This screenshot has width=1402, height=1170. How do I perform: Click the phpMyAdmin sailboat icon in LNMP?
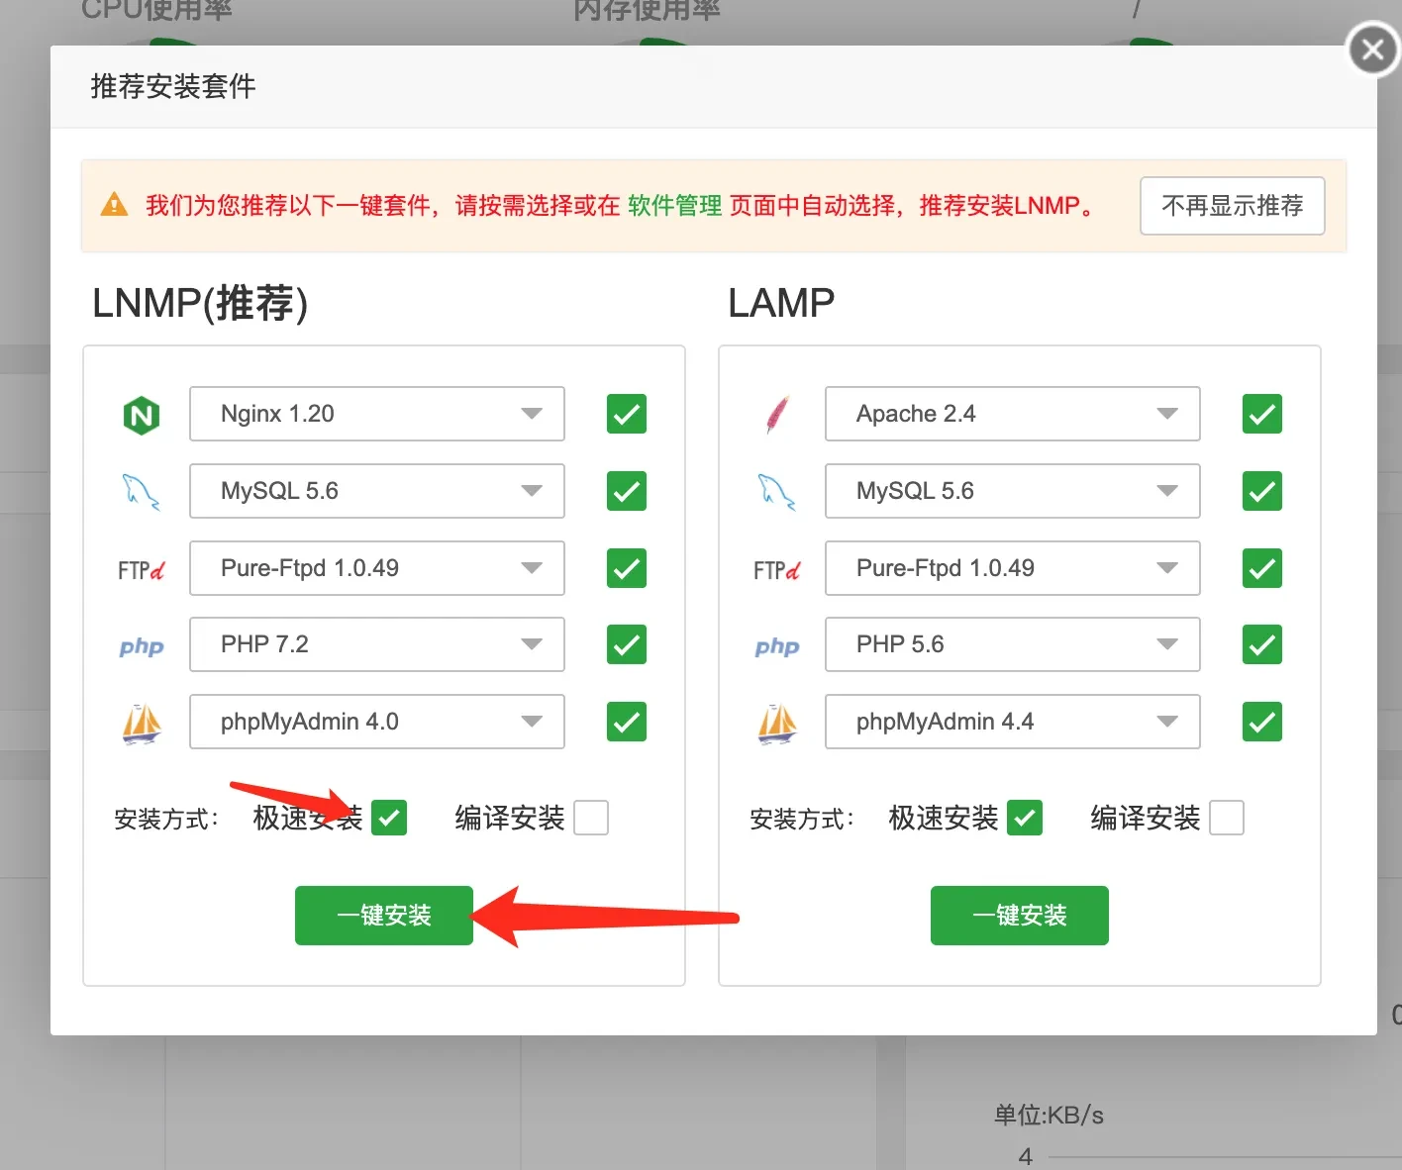pos(142,724)
